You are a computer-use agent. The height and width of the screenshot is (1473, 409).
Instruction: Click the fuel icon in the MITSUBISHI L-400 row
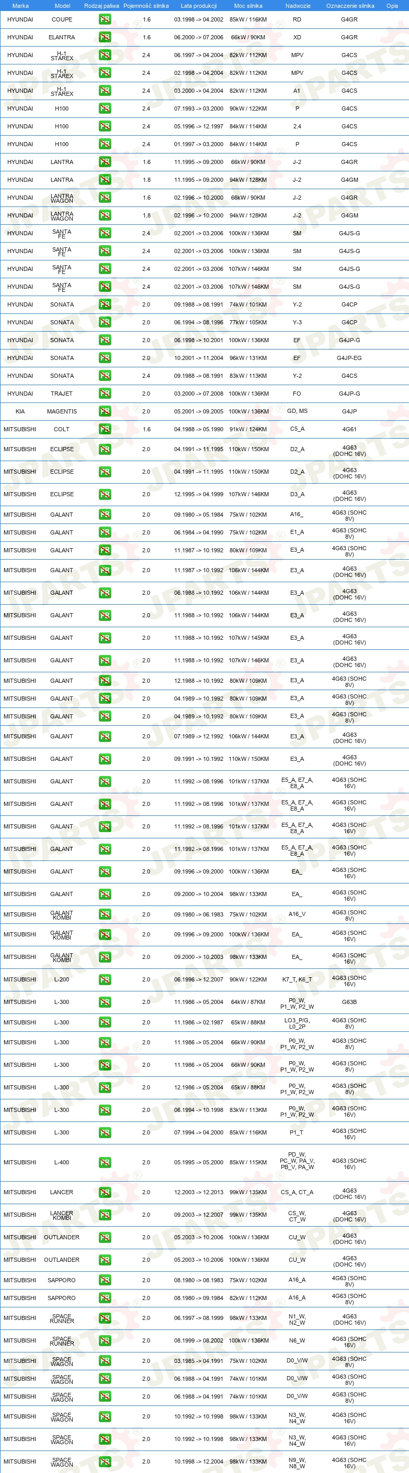click(105, 1162)
